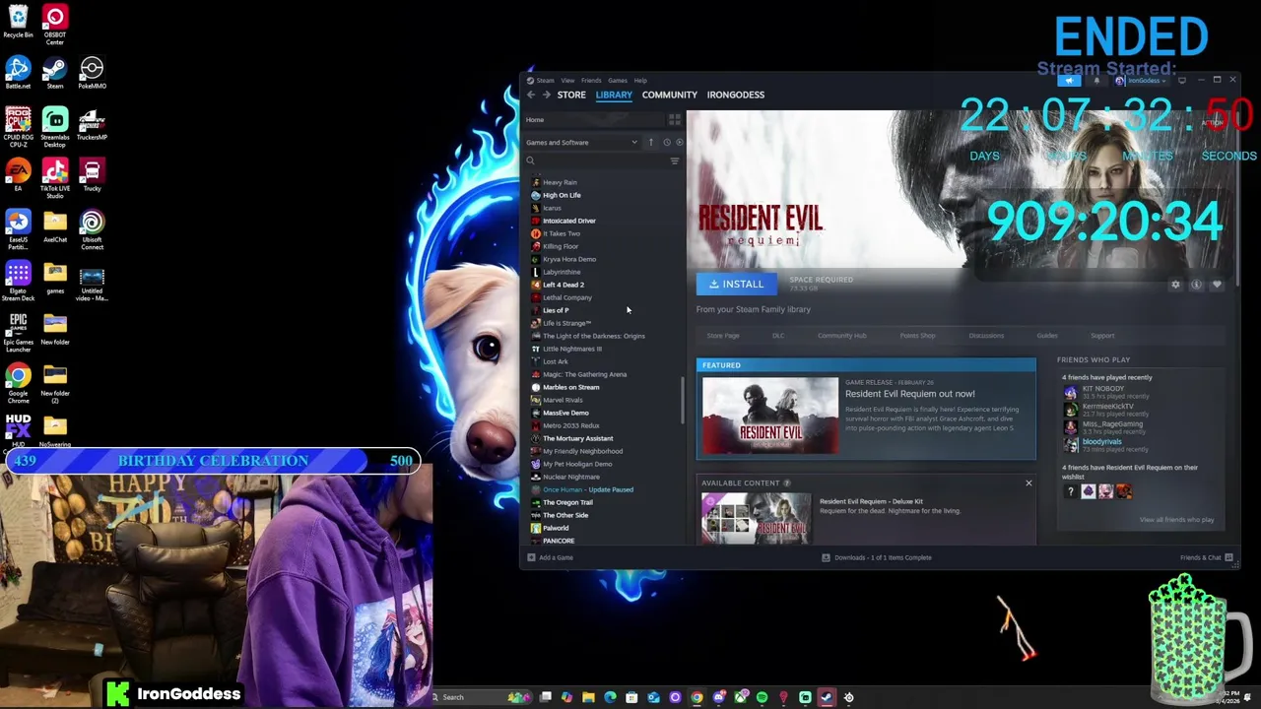
Task: Install Resident Evil Requiem
Action: click(737, 284)
